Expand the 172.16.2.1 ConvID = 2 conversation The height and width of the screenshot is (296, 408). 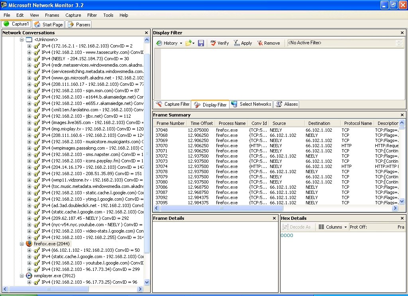click(x=29, y=46)
